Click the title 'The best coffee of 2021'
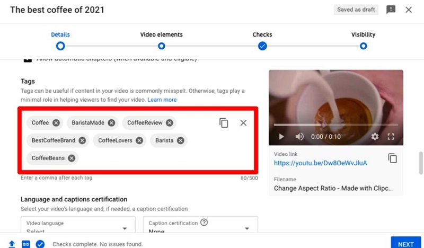 57,10
